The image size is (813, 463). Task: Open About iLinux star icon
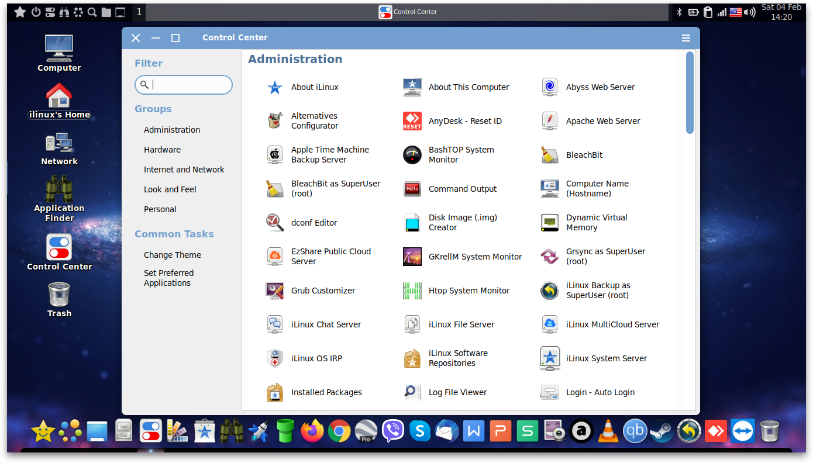tap(275, 88)
